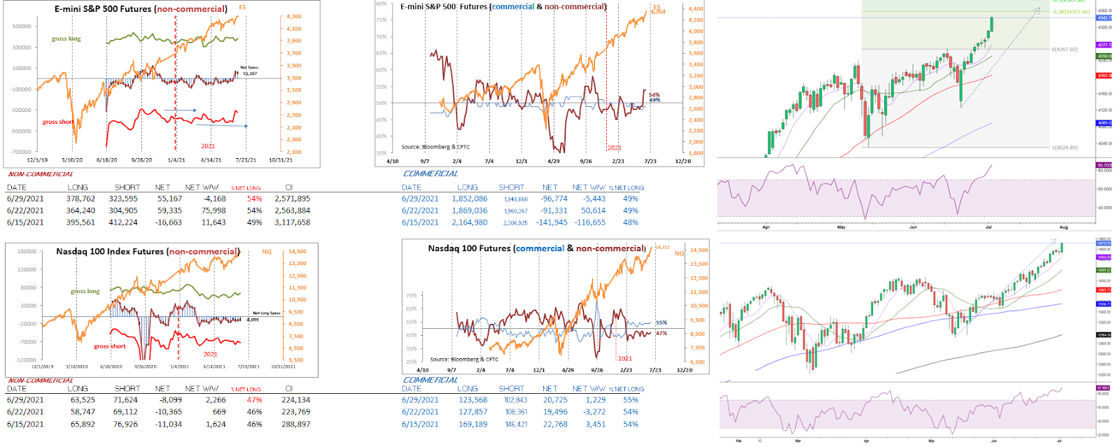Click the commercial net value -141,945
Screen dimensions: 1120x447
(552, 222)
